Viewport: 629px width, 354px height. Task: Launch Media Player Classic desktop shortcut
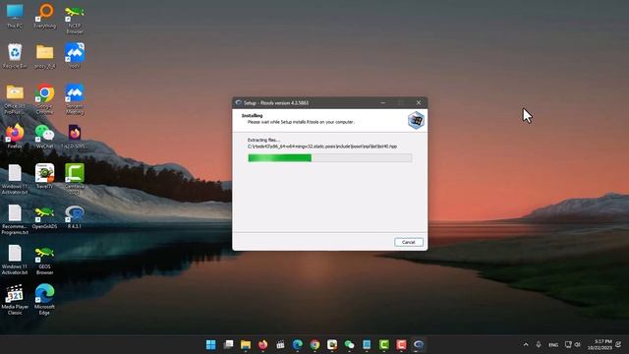click(x=15, y=299)
